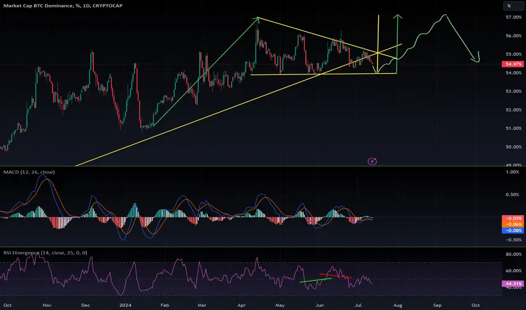Viewport: 526px width, 310px height.
Task: Select the MACD (12, 26, close) indicator label
Action: point(29,172)
